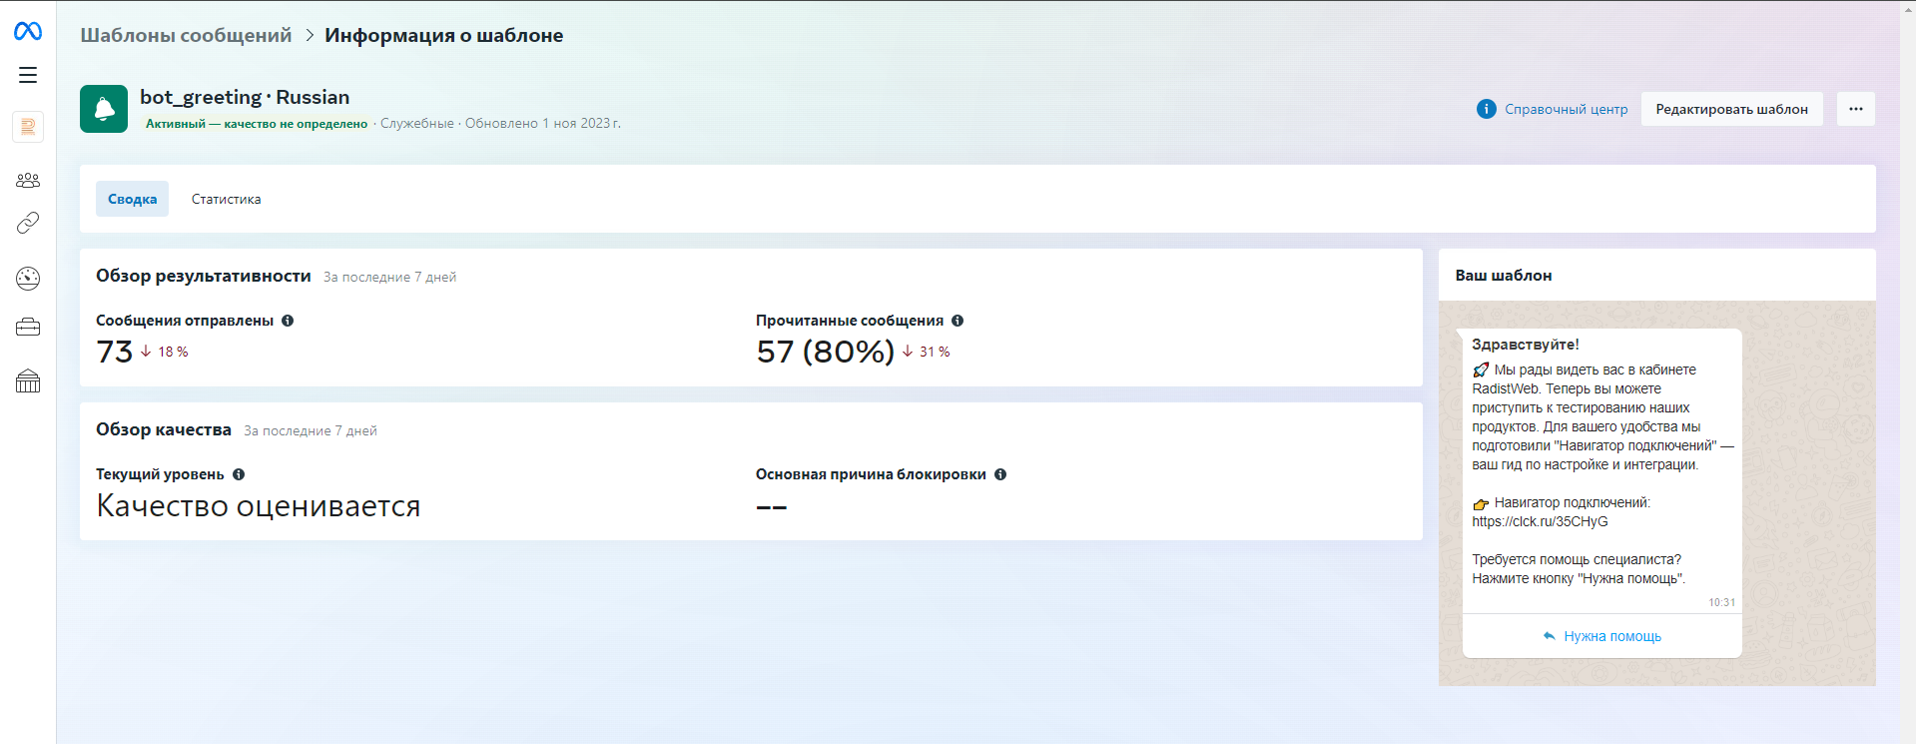
Task: Click Редактировать шаблон button
Action: click(x=1731, y=109)
